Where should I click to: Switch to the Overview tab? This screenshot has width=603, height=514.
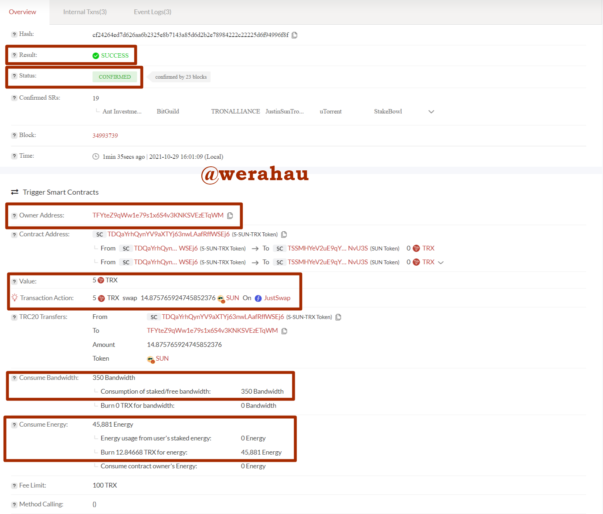click(22, 12)
